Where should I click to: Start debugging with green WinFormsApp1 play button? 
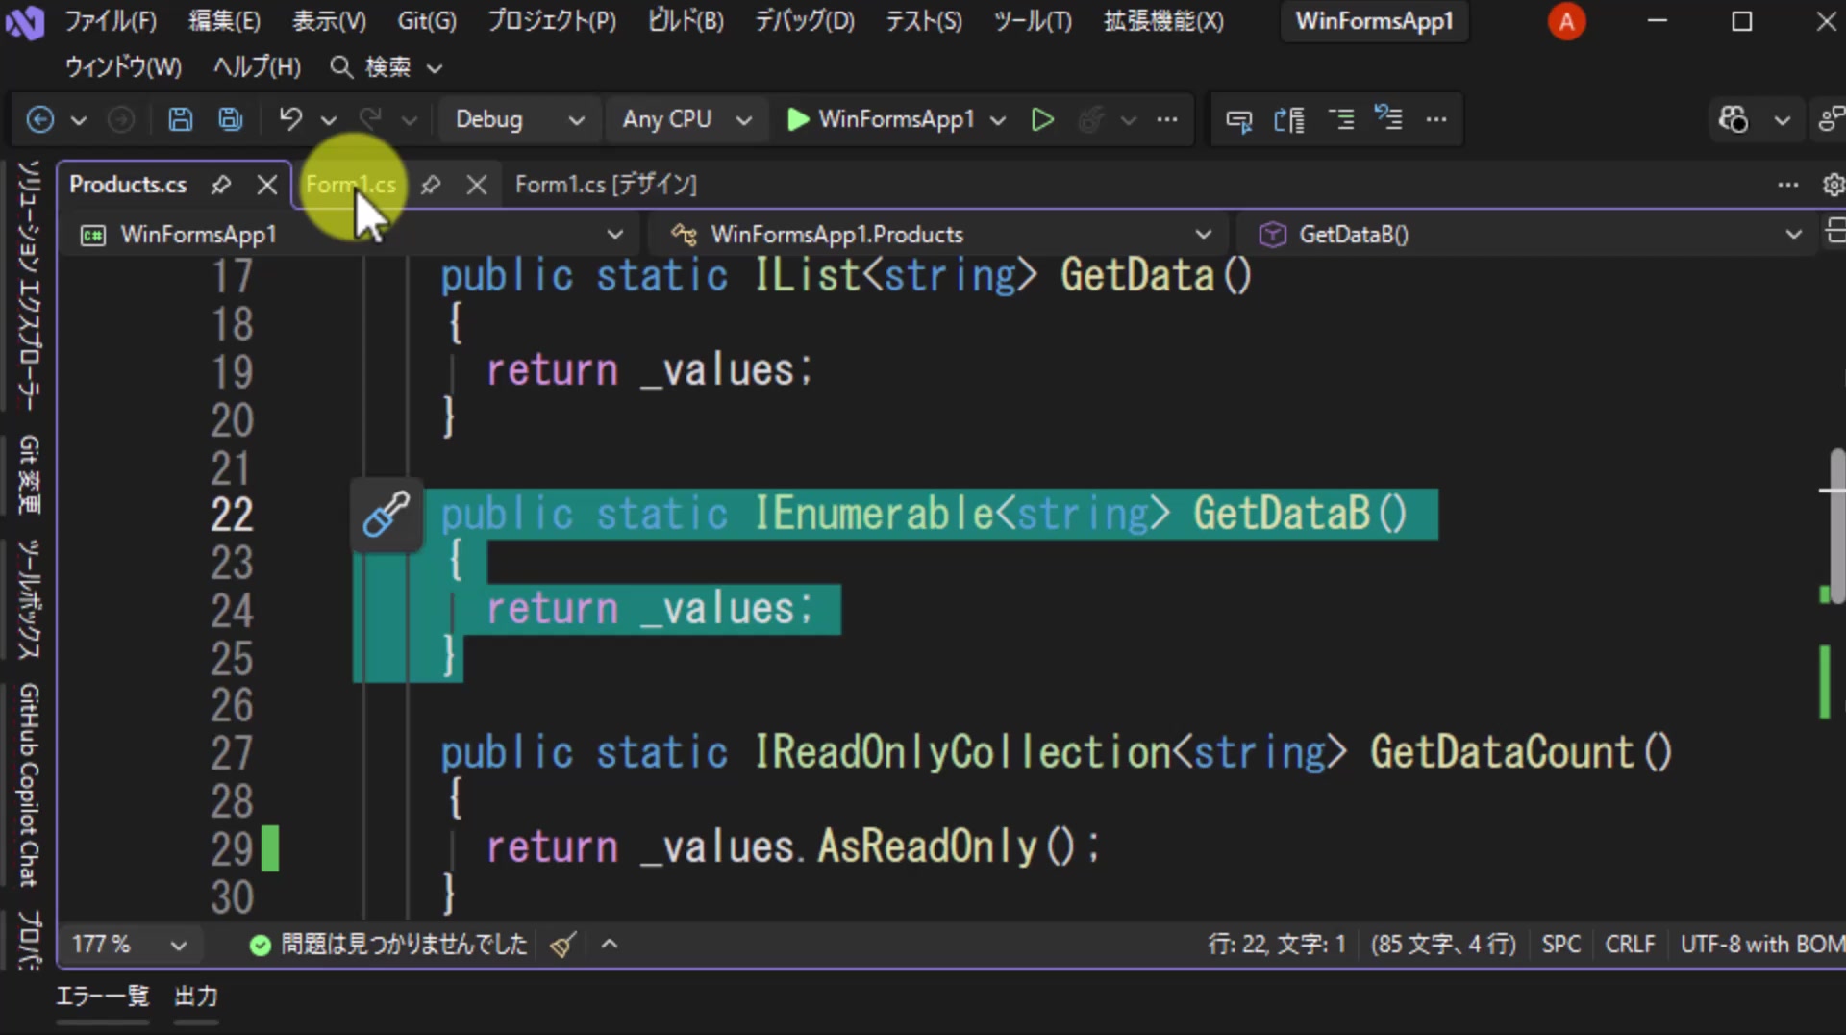pos(881,119)
